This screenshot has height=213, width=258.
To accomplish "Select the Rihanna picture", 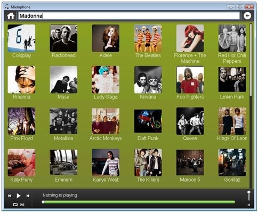I will (x=21, y=80).
